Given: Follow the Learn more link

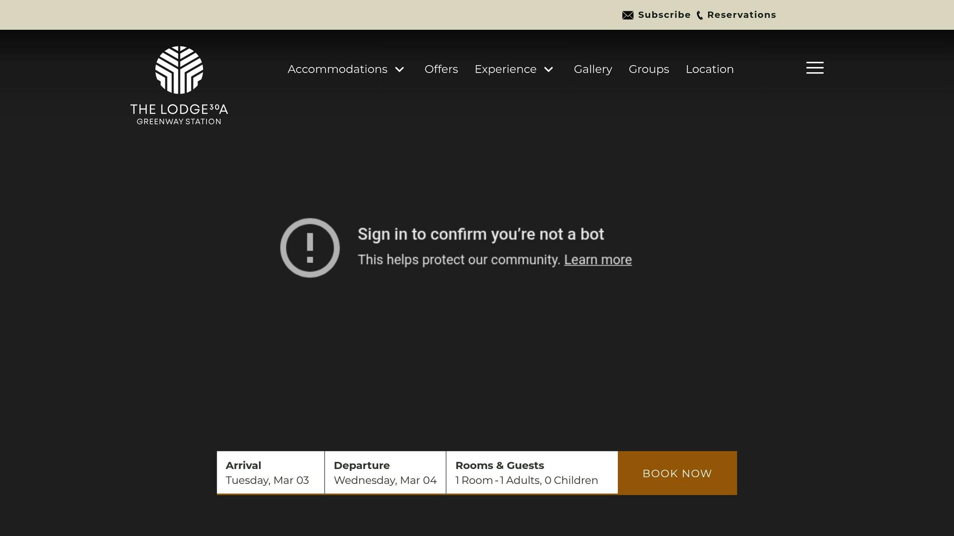Looking at the screenshot, I should (x=598, y=260).
